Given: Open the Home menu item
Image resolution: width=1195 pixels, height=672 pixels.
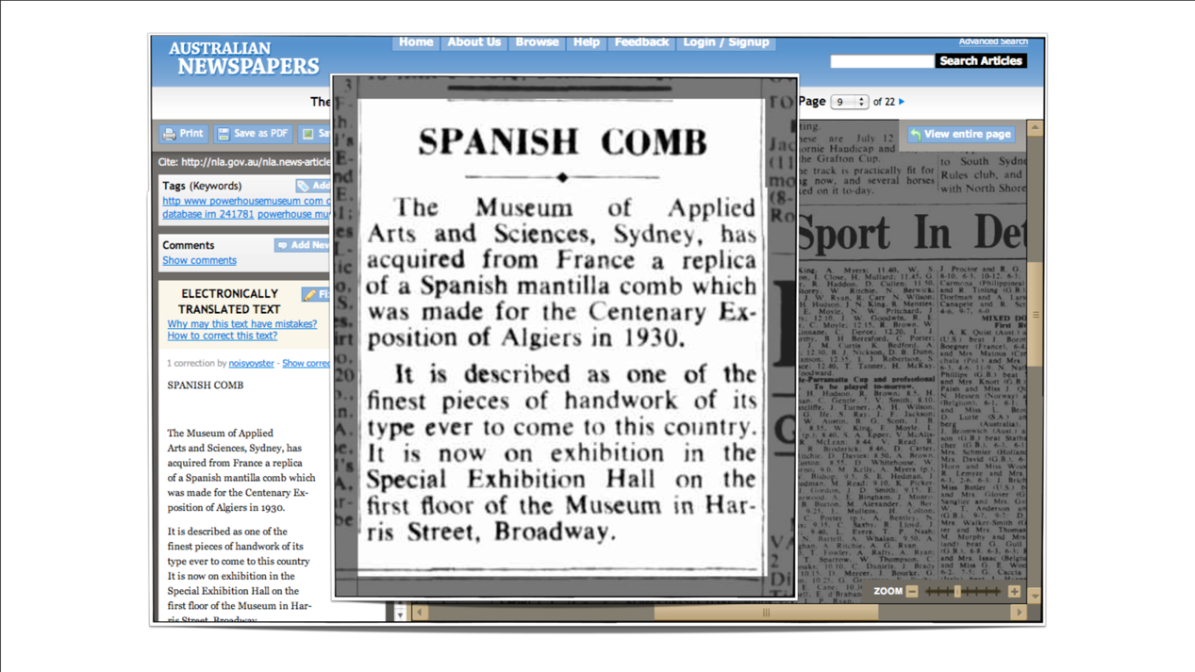Looking at the screenshot, I should tap(416, 42).
